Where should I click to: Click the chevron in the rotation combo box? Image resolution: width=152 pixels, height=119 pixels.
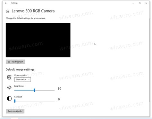tap(29, 80)
